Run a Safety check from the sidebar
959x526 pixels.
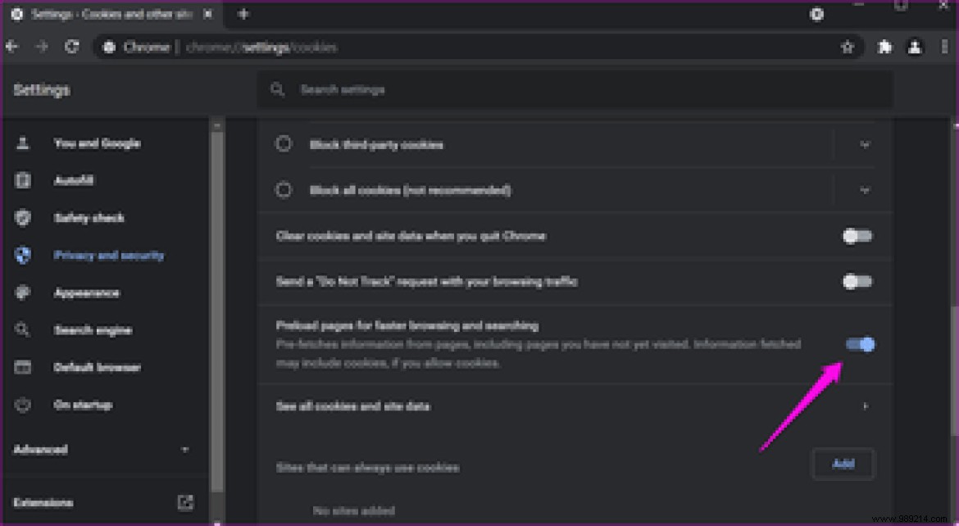[x=22, y=218]
